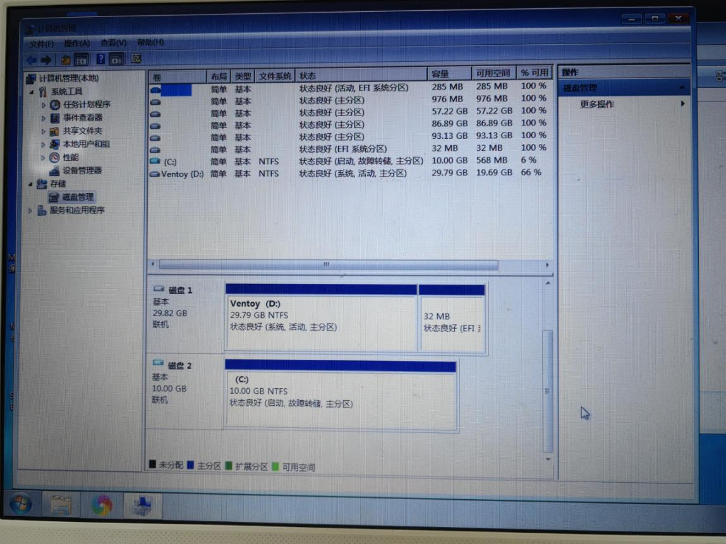Image resolution: width=726 pixels, height=544 pixels.
Task: Sort by the 文件系统 column header
Action: [x=275, y=76]
